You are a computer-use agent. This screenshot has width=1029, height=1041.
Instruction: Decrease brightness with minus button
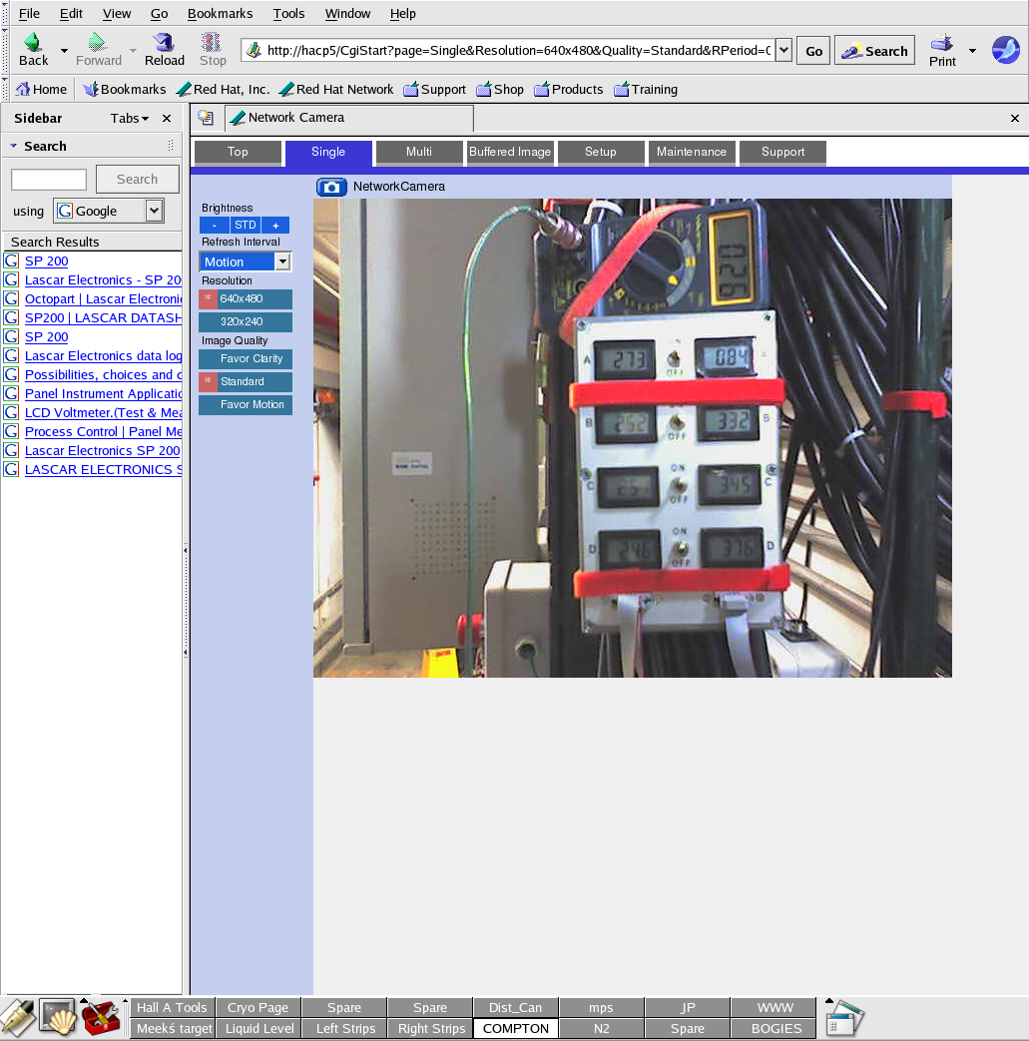click(215, 225)
